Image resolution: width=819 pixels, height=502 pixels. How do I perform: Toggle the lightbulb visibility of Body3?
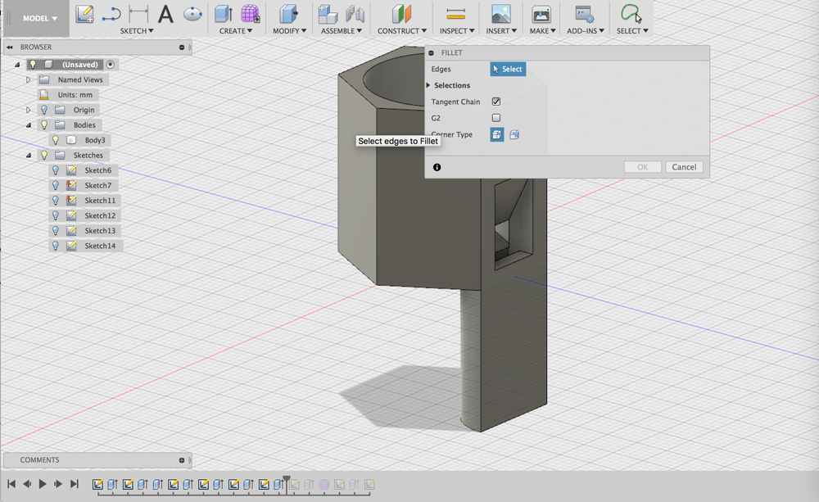(x=56, y=140)
